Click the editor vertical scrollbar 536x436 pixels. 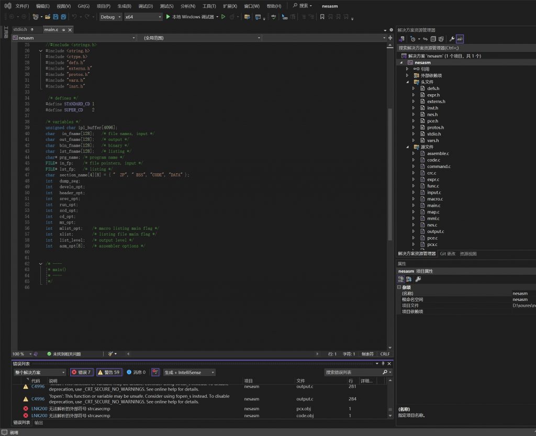[389, 173]
